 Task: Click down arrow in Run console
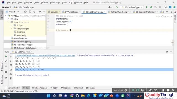click(11, 61)
